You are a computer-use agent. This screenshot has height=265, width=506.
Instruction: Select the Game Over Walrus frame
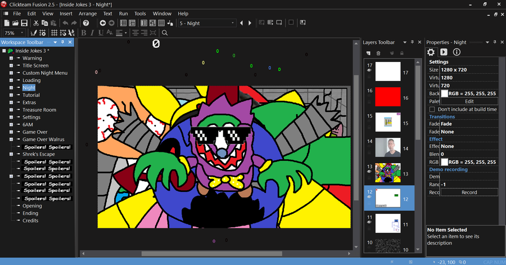pyautogui.click(x=43, y=140)
